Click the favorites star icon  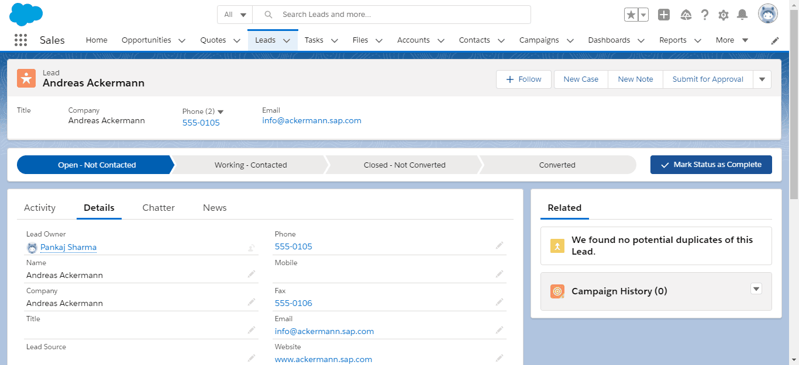click(x=632, y=15)
